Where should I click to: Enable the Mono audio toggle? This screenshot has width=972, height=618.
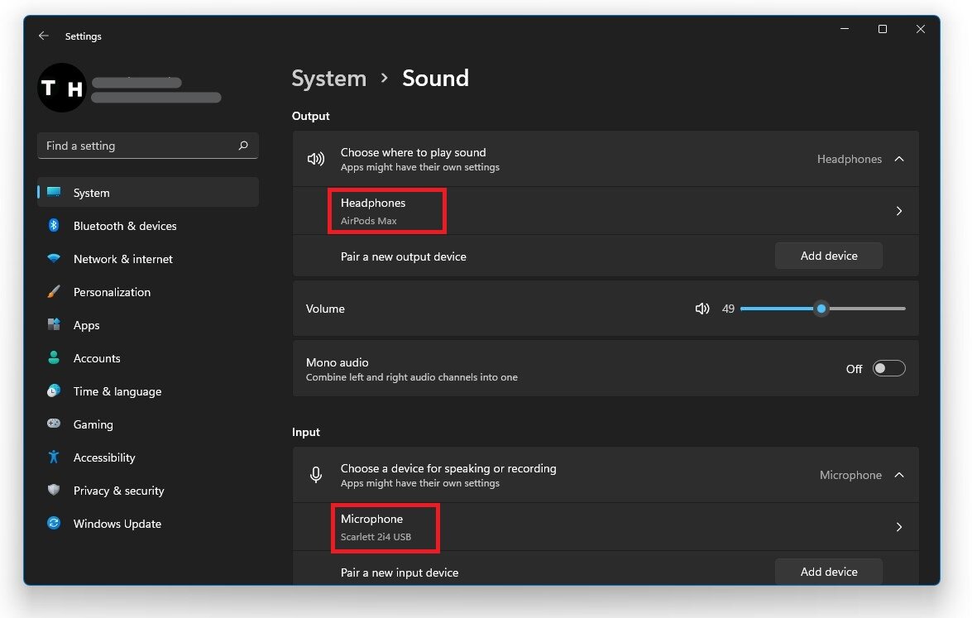[888, 369]
